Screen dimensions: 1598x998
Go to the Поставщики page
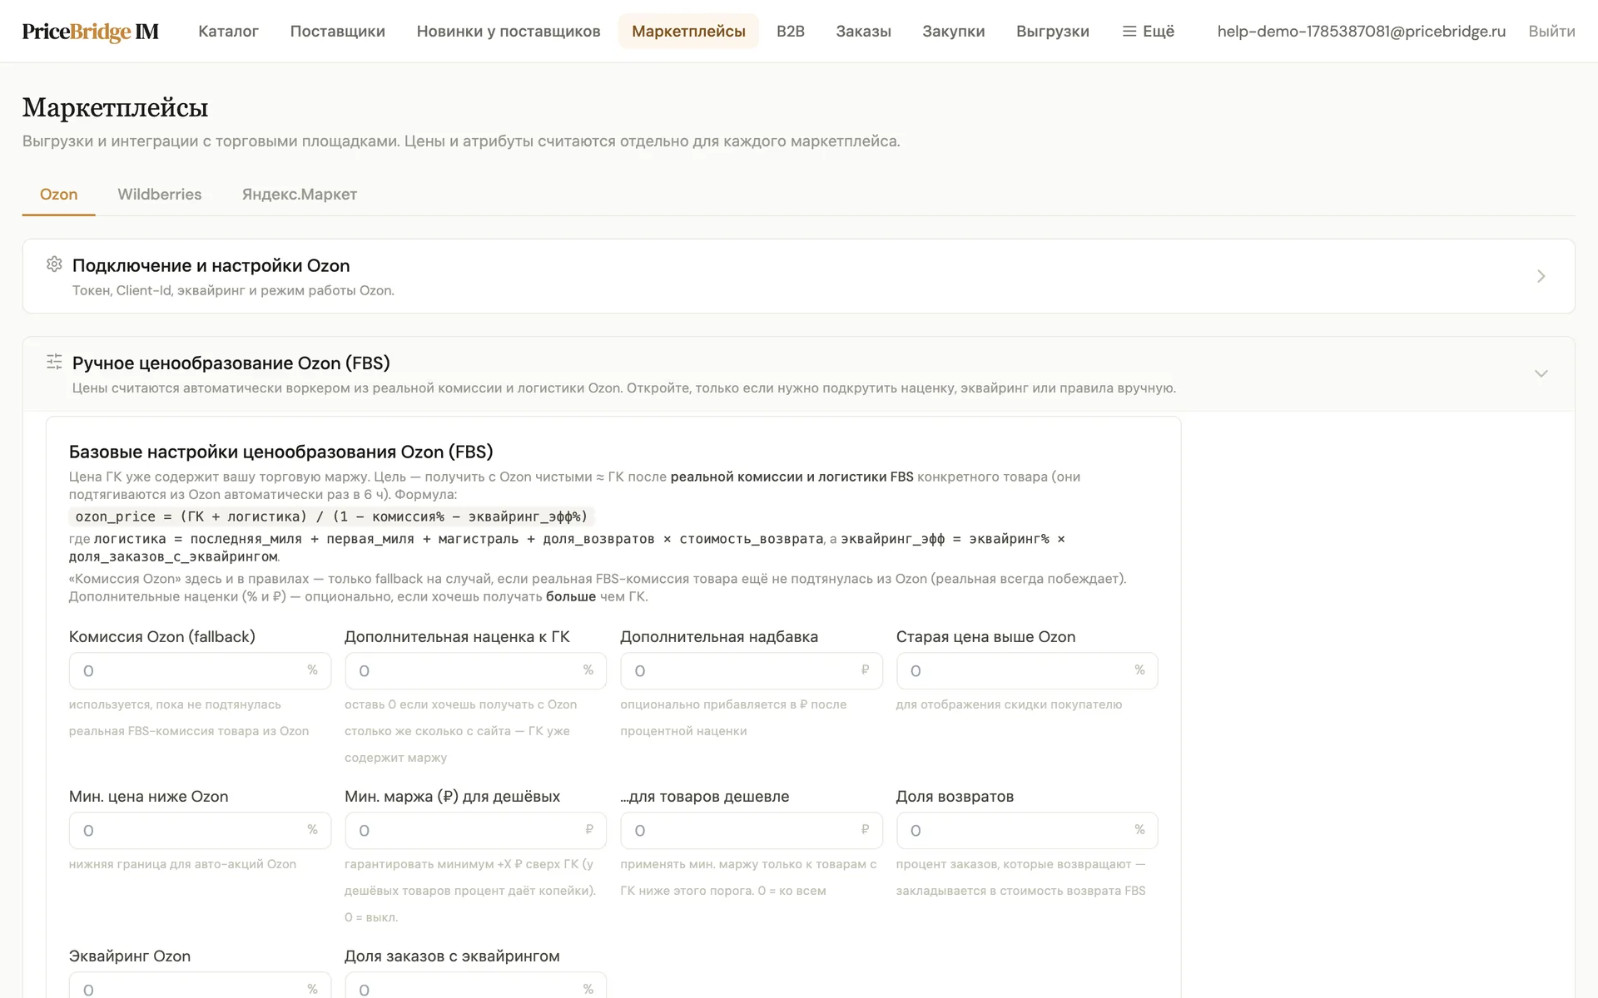[337, 32]
